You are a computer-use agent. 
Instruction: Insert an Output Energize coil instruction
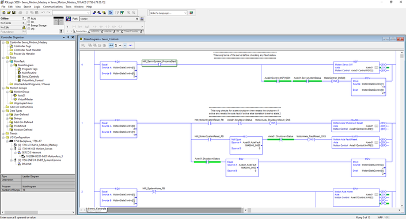click(108, 26)
